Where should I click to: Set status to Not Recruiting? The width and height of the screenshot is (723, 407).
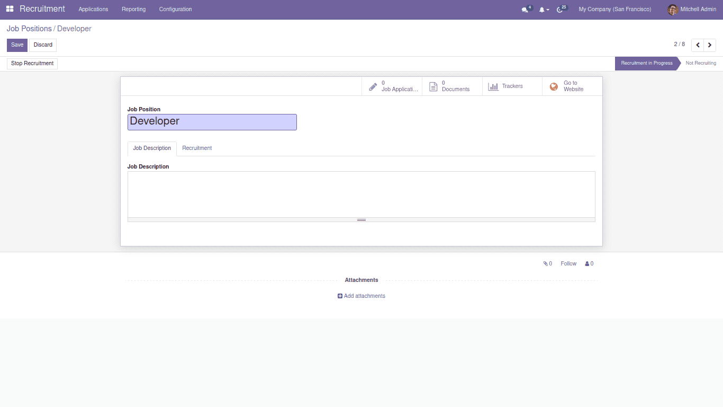[700, 63]
